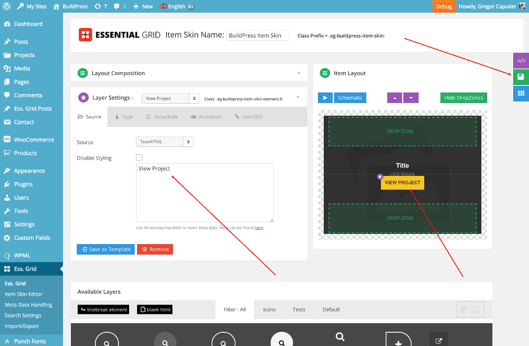The image size is (529, 346).
Task: Click the help icon next to English
Action: [x=191, y=7]
